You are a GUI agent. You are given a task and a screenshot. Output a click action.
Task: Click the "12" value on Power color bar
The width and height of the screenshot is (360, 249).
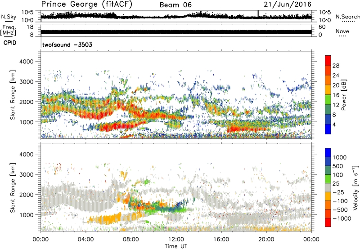[x=336, y=105]
